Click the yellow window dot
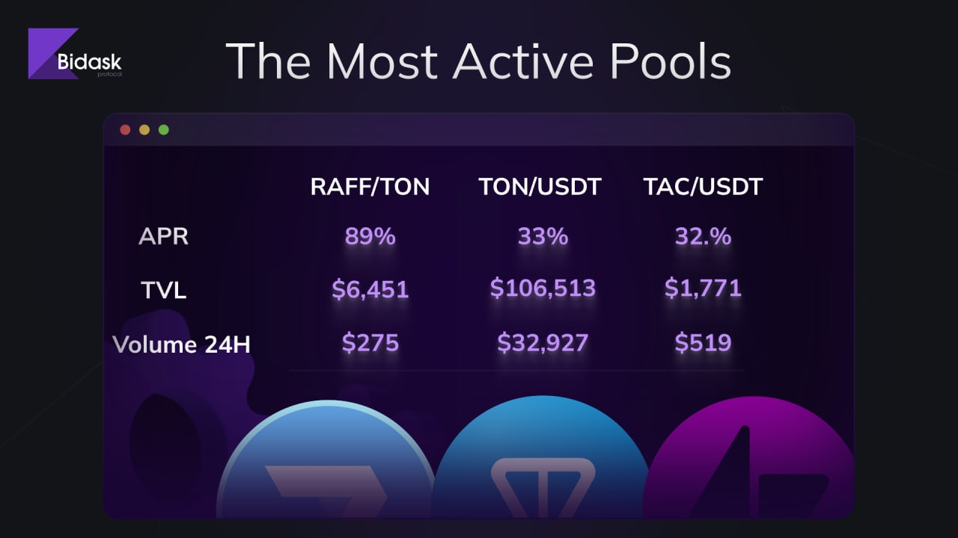This screenshot has width=958, height=538. click(144, 130)
